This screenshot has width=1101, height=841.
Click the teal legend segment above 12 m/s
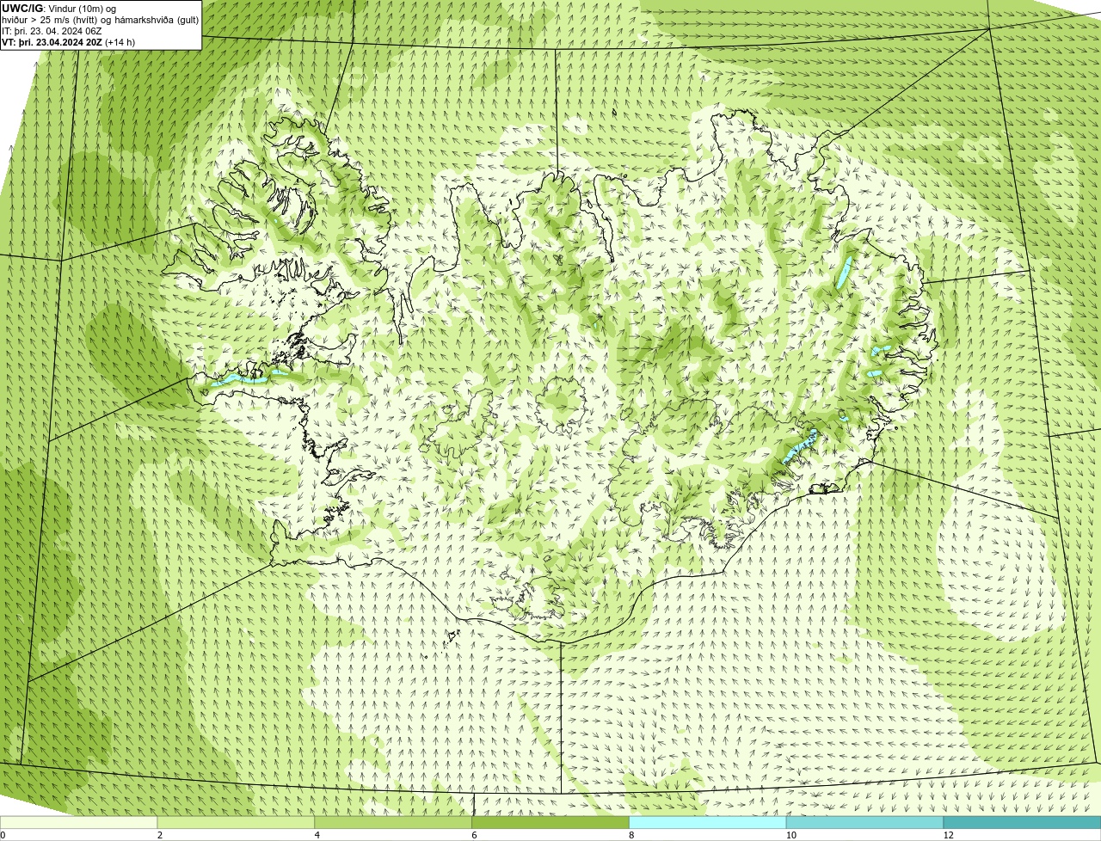1022,823
